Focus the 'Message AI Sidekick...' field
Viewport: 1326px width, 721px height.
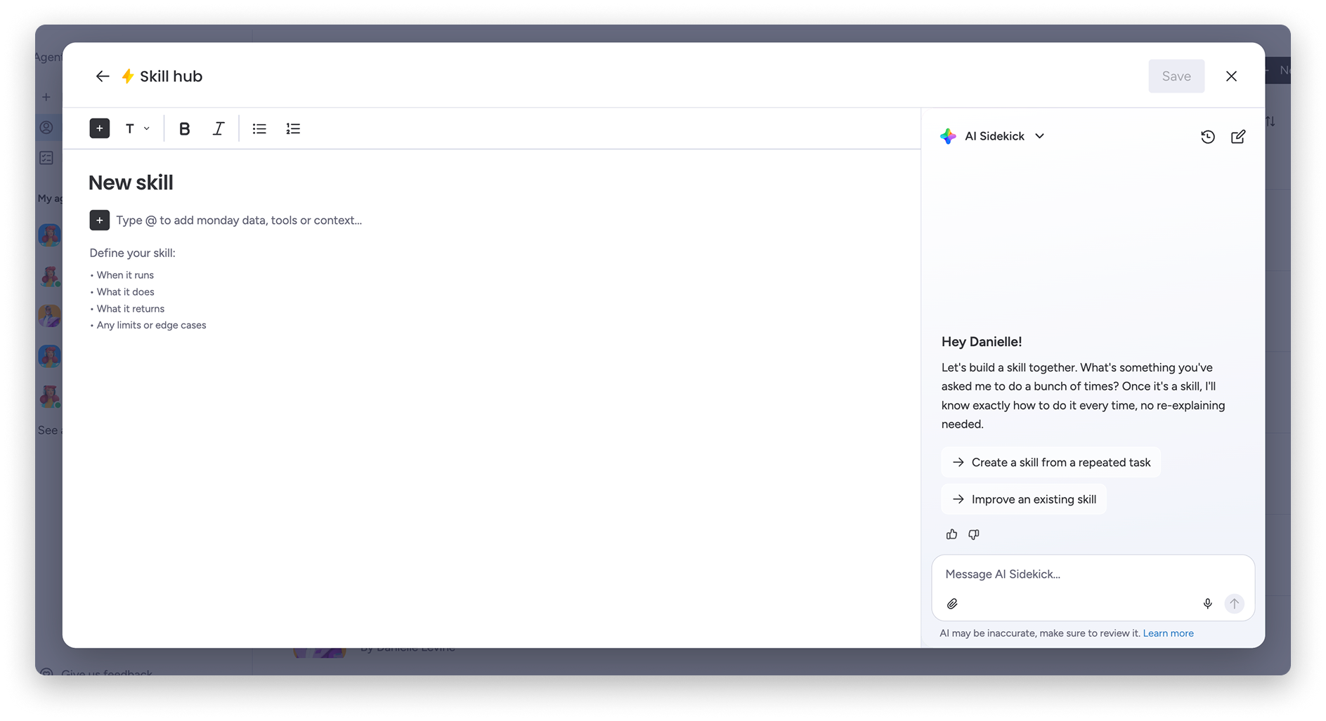tap(1093, 574)
